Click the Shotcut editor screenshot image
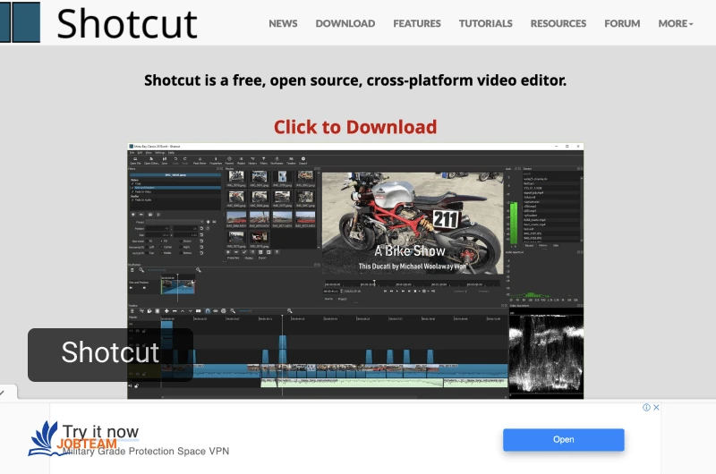The height and width of the screenshot is (474, 716). pyautogui.click(x=355, y=271)
